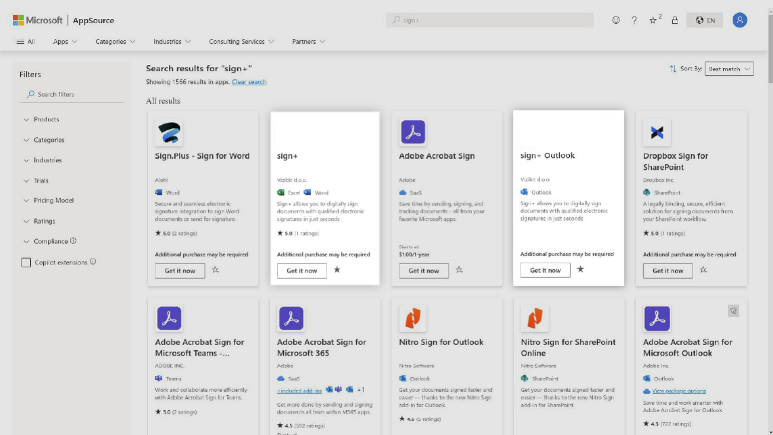Open Nitro Sign for Outlook app icon
773x435 pixels.
(x=413, y=318)
